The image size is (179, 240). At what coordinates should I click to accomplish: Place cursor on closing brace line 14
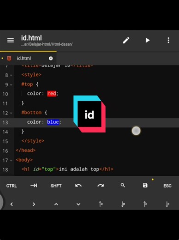coord(23,132)
